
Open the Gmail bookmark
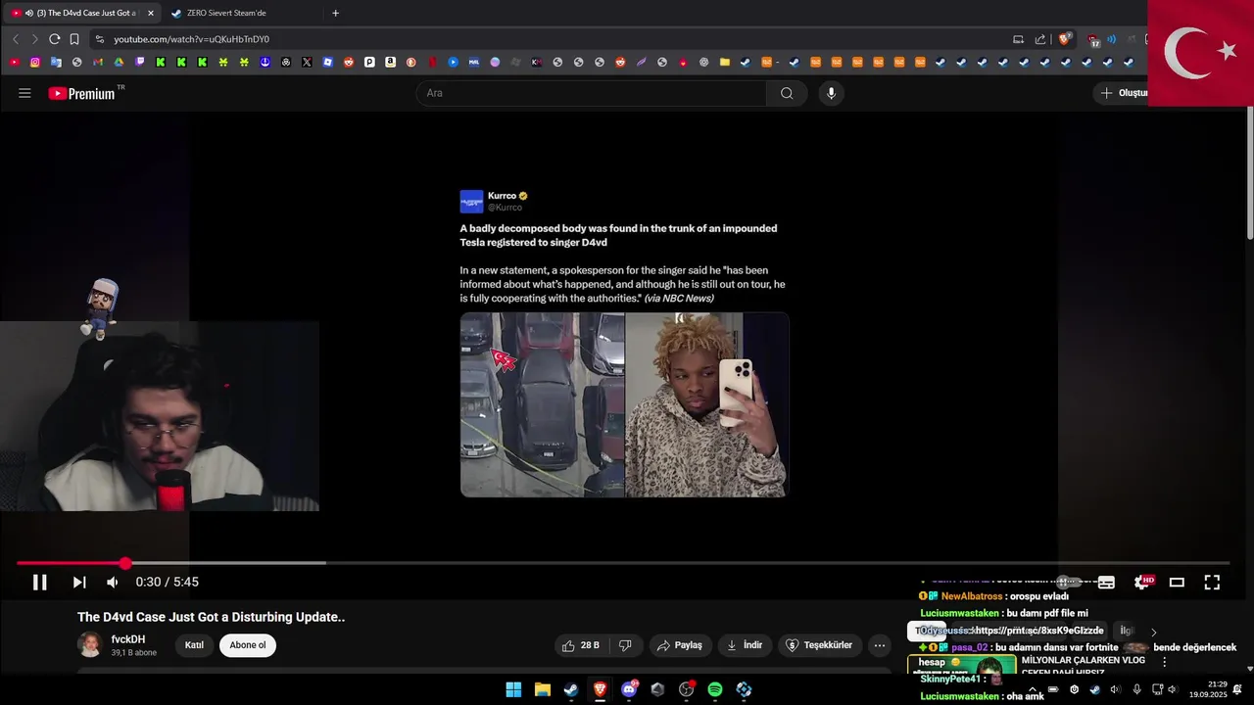98,62
